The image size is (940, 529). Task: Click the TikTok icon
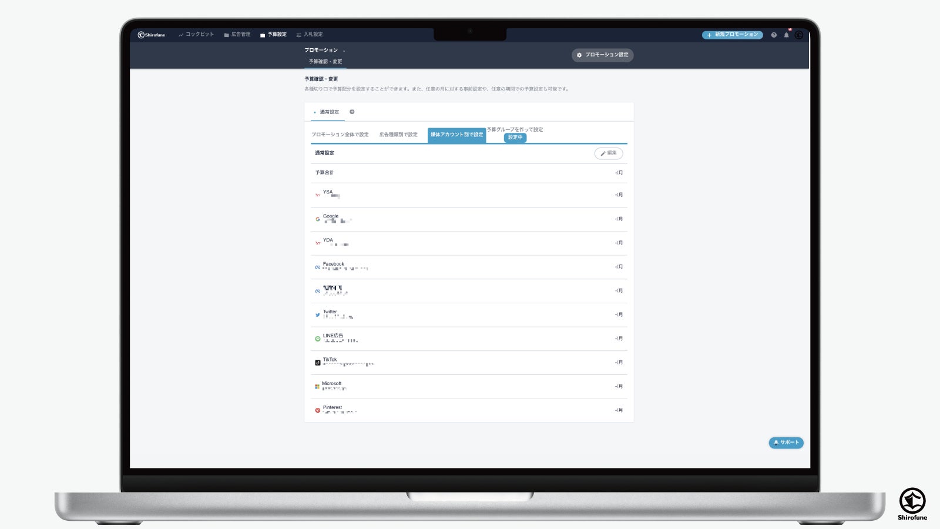tap(318, 363)
